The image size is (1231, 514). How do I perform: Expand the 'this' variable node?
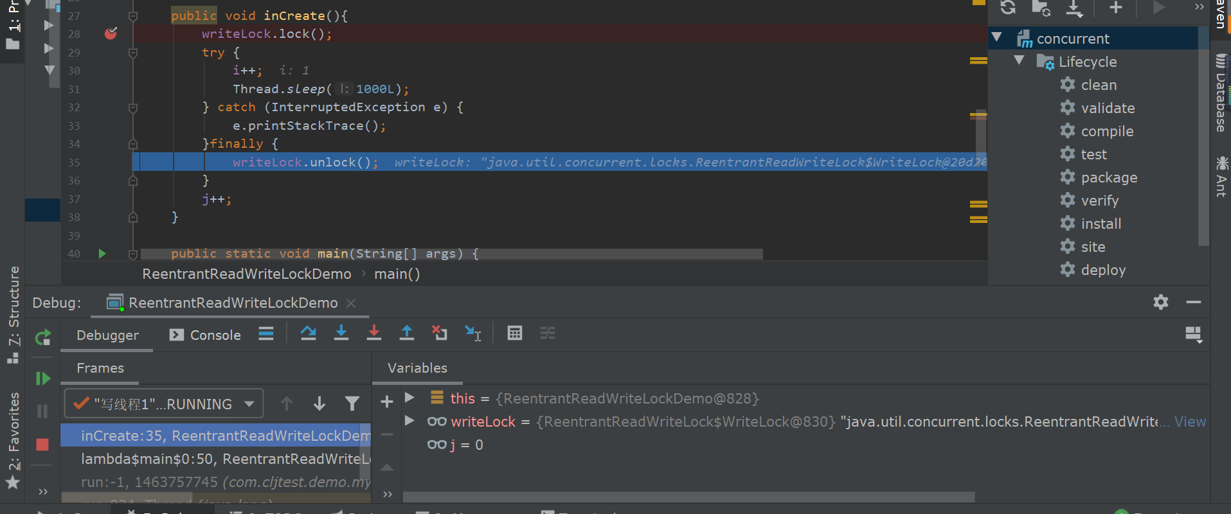(x=409, y=398)
